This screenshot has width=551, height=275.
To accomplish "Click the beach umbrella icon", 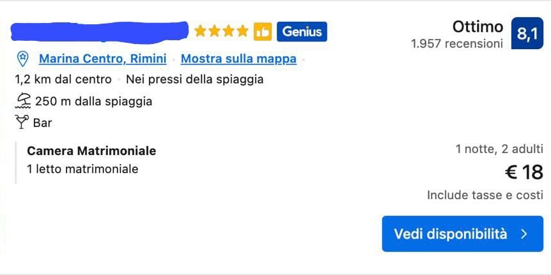I will pyautogui.click(x=23, y=101).
